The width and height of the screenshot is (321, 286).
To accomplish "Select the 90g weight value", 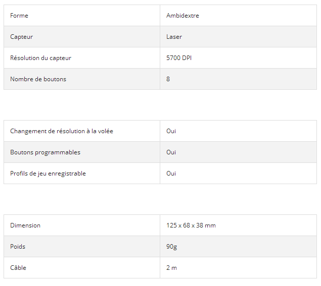I will click(x=172, y=247).
